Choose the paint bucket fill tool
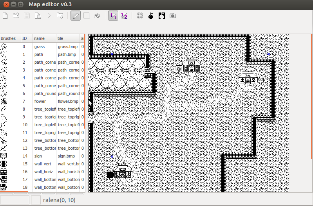This screenshot has width=313, height=206. pos(98,16)
